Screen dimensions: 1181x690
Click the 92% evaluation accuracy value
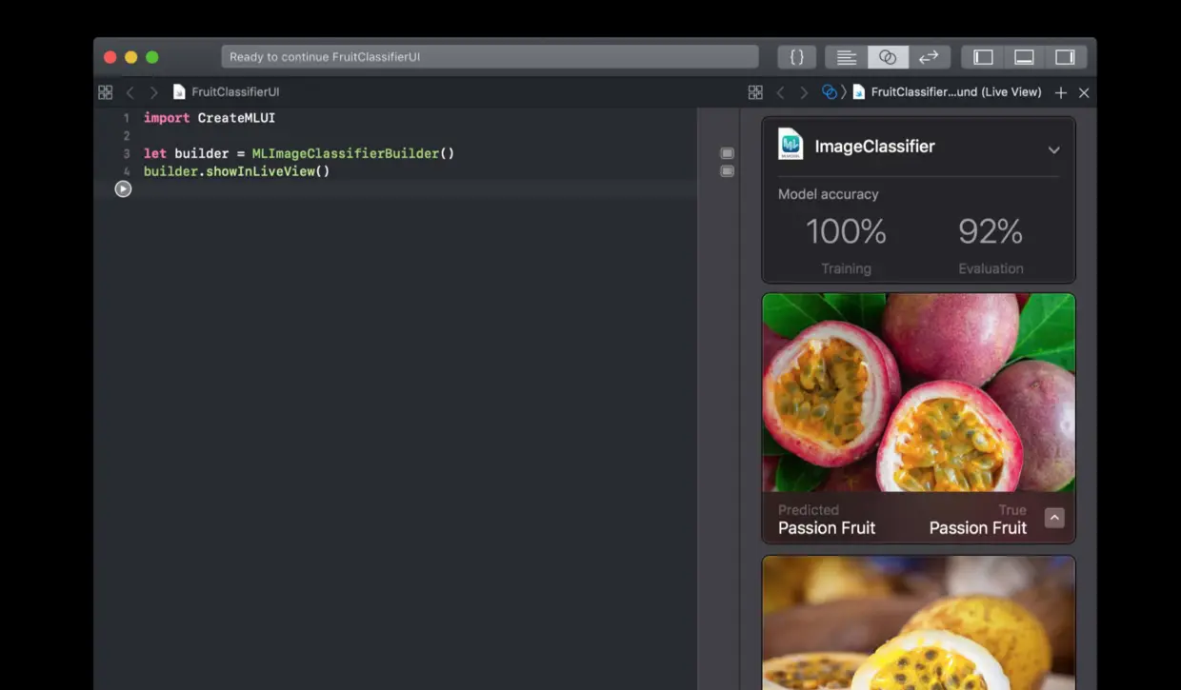pos(991,231)
